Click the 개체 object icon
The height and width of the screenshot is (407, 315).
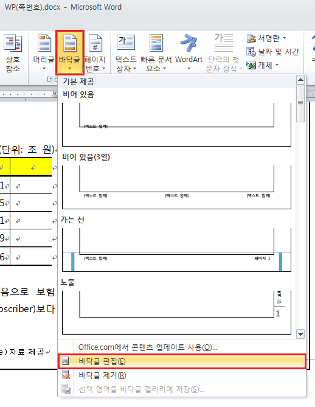tap(251, 65)
